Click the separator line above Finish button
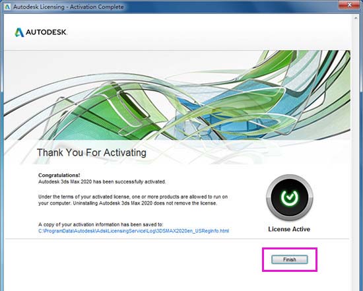363x291 pixels. click(x=177, y=238)
